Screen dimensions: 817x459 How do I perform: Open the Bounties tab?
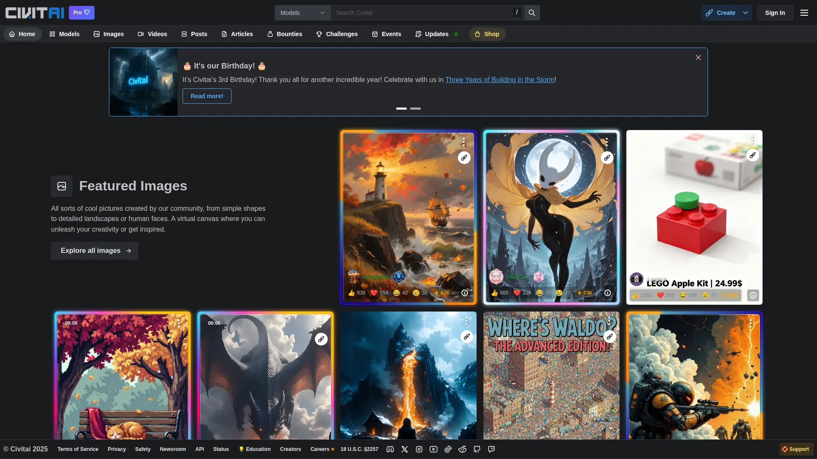285,34
